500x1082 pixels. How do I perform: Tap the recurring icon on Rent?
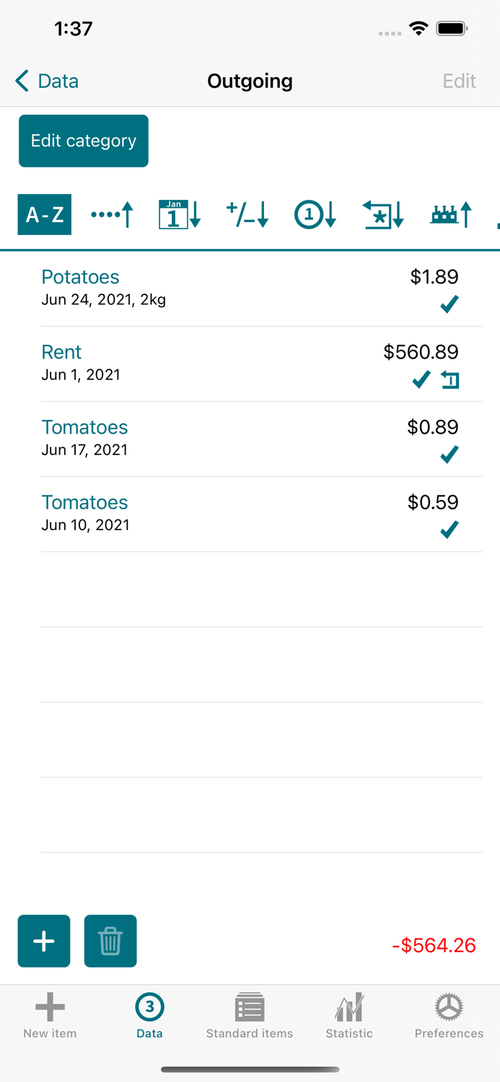450,379
